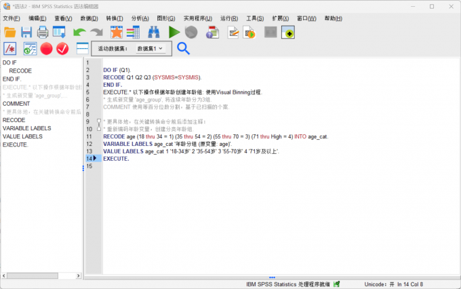Designate window with green plus icon
The image size is (461, 289).
[x=288, y=32]
